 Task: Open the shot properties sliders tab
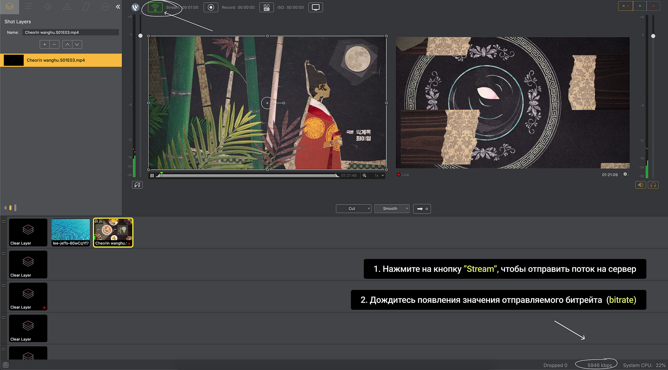[x=29, y=7]
